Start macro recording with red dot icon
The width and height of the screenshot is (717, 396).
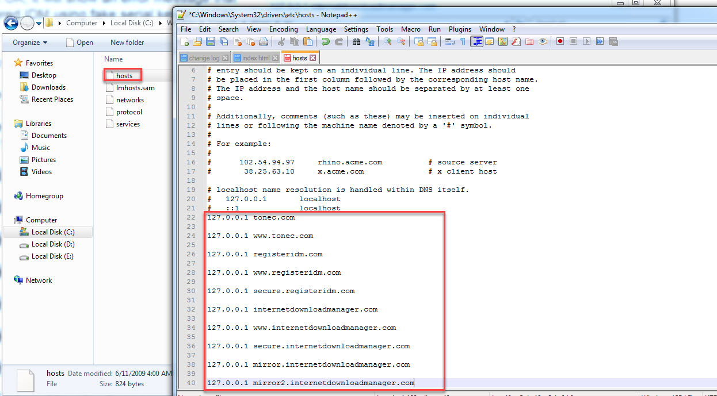(x=560, y=41)
